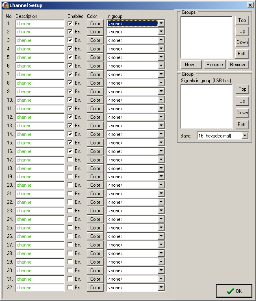The image size is (256, 301).
Task: Click Bott. in Signals in group panel
Action: pos(242,124)
